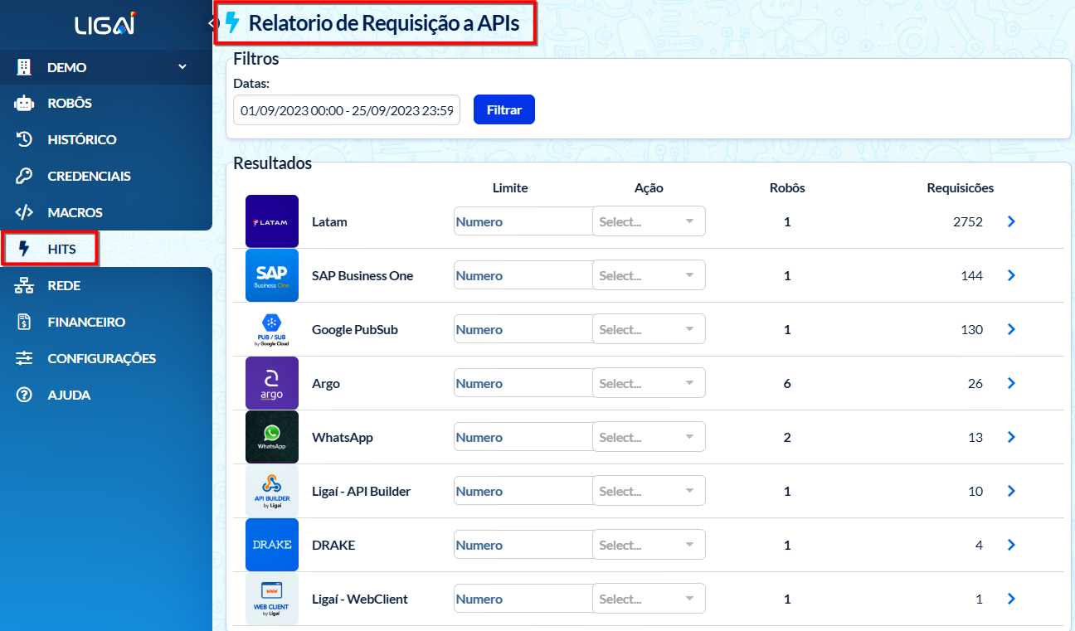Viewport: 1075px width, 631px height.
Task: Open Argo details chevron
Action: tap(1011, 383)
